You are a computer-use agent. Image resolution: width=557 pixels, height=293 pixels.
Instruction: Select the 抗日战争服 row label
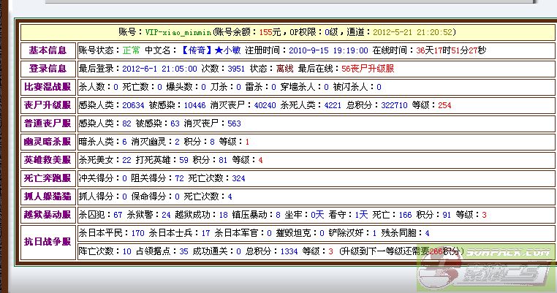47,242
